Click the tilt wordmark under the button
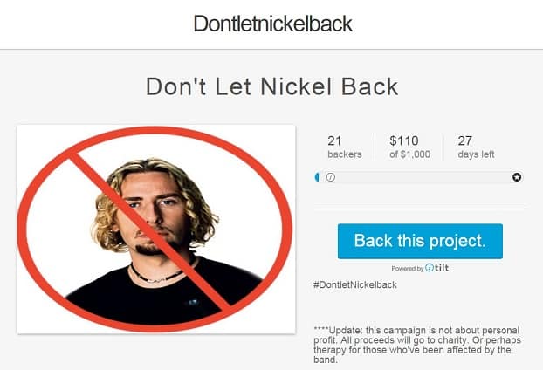This screenshot has height=370, width=543. tap(442, 268)
